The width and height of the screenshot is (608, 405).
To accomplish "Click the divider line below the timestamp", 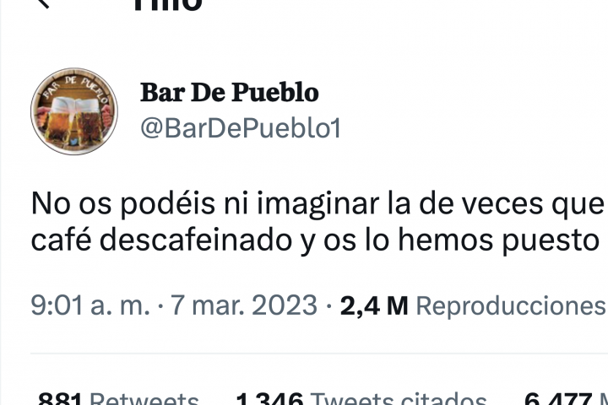I will [x=319, y=354].
